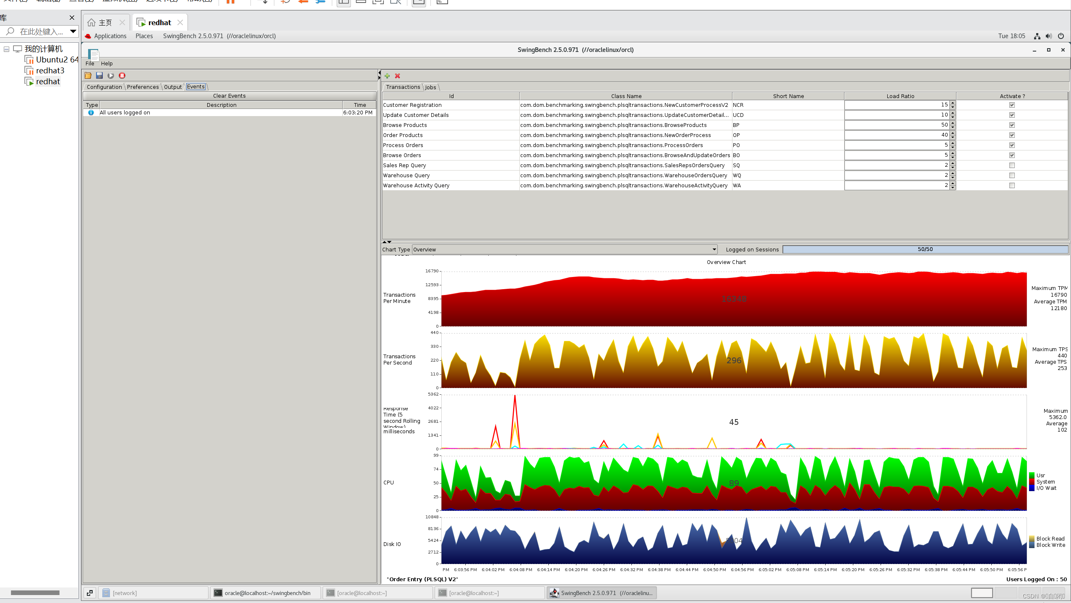Enable Sales Rep Query activate checkbox
The image size is (1071, 603).
coord(1012,166)
